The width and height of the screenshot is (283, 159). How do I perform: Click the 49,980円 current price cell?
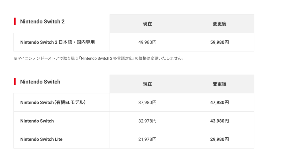(x=148, y=42)
